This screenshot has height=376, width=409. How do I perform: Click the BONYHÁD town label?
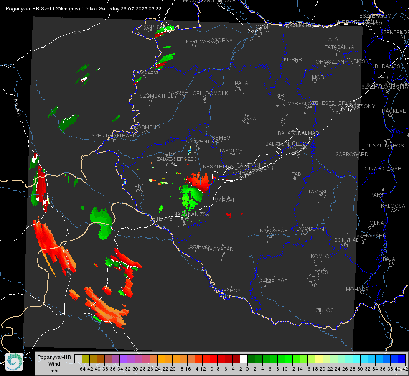point(347,240)
